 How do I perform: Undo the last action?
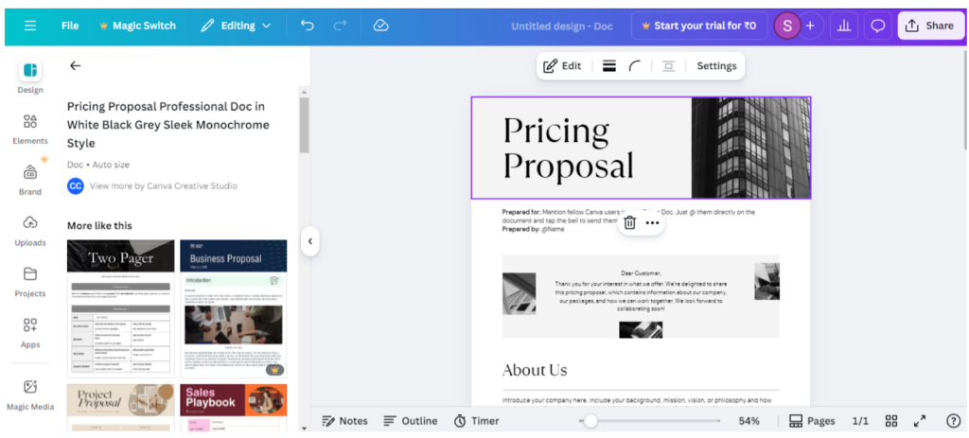click(x=308, y=26)
